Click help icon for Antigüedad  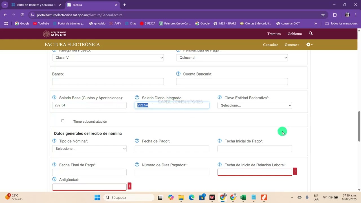point(54,179)
